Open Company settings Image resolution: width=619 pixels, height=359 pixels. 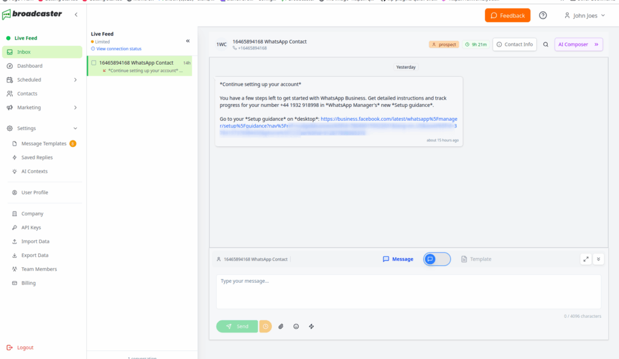(32, 213)
